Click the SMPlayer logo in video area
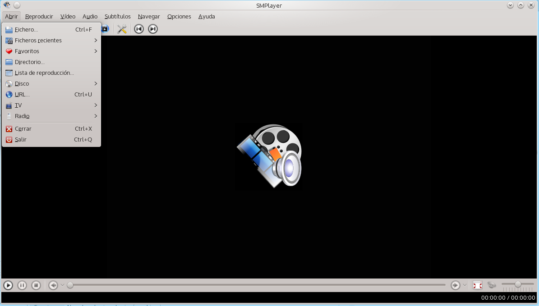The image size is (539, 306). pyautogui.click(x=270, y=156)
